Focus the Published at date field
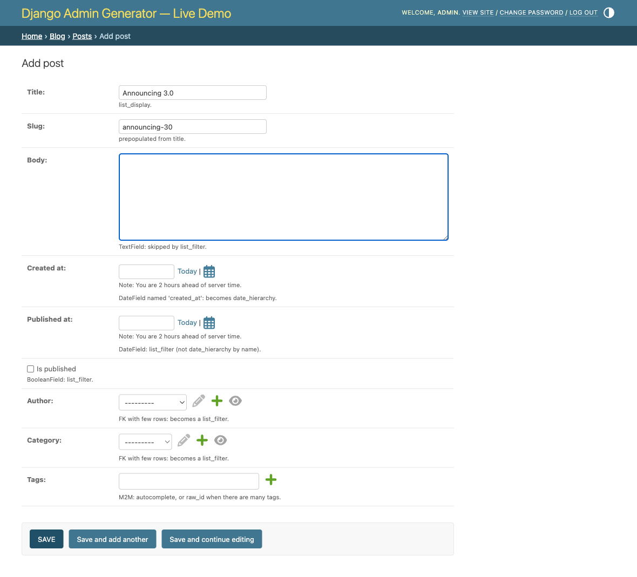This screenshot has width=637, height=577. click(x=146, y=323)
